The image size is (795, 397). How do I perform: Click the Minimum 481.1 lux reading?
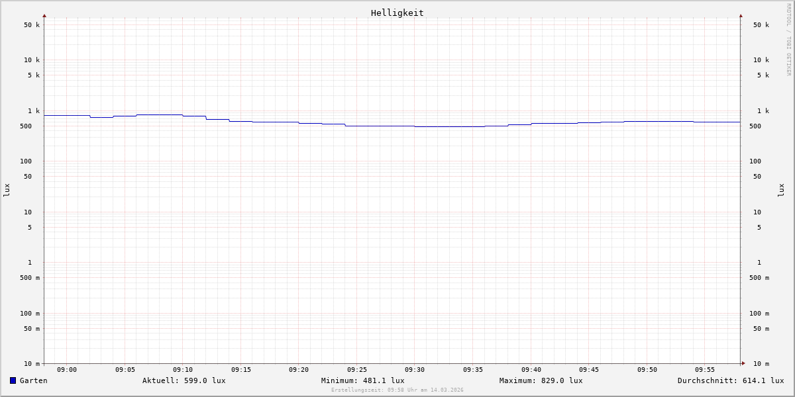click(362, 380)
